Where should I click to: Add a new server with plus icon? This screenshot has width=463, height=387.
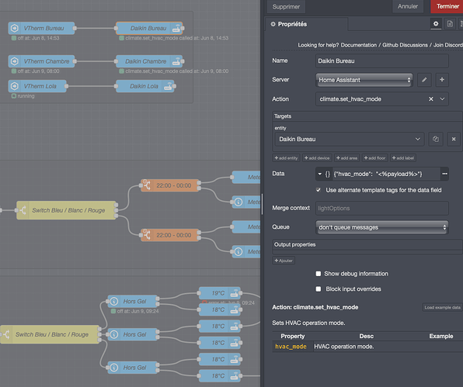tap(442, 80)
